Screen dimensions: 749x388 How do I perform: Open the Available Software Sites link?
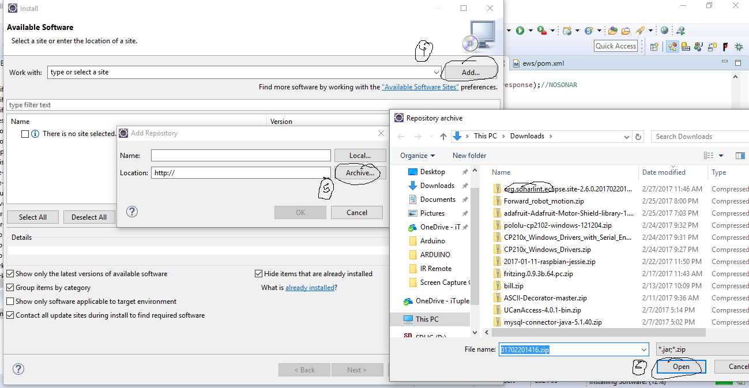tap(420, 87)
